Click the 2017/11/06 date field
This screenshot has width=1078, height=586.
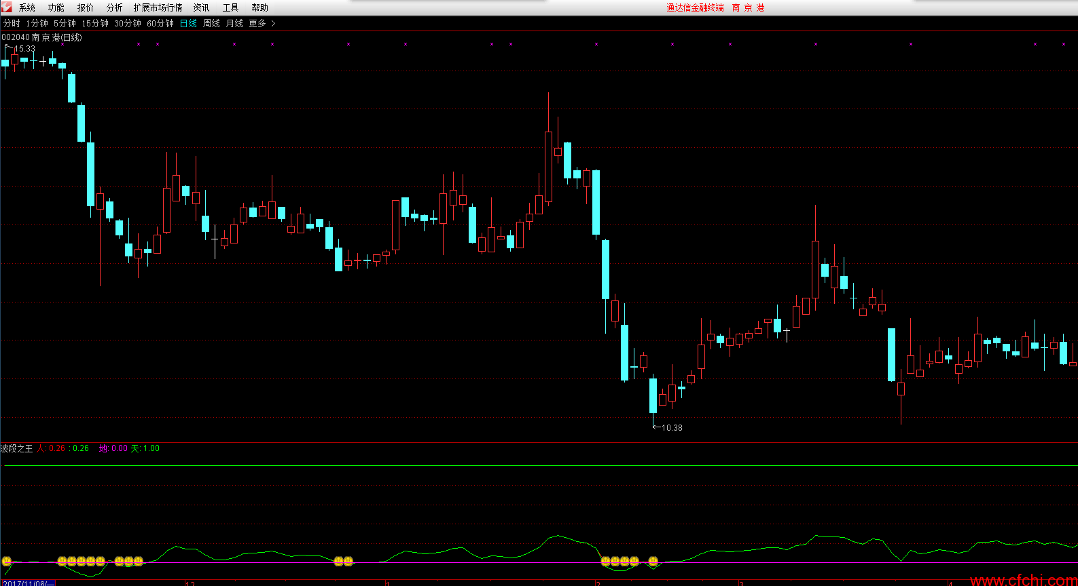[x=28, y=583]
